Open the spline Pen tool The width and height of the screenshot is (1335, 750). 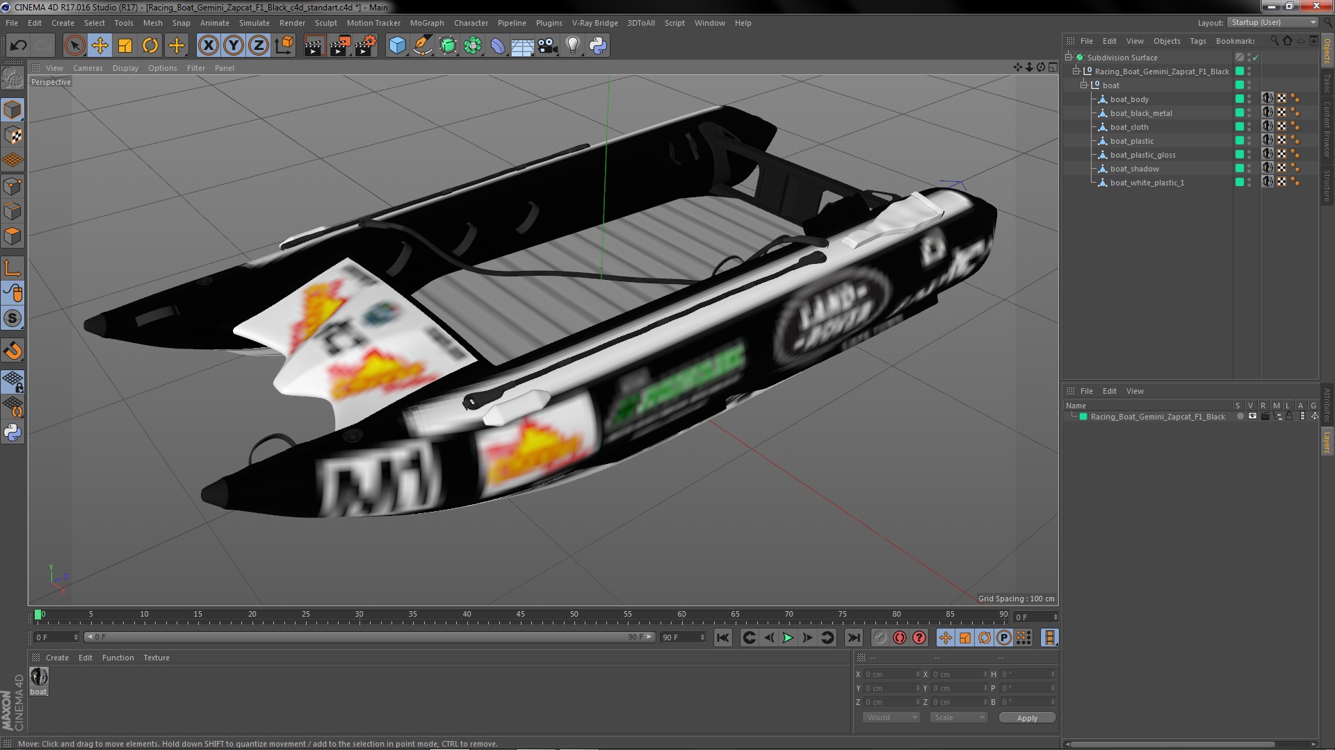click(x=422, y=46)
